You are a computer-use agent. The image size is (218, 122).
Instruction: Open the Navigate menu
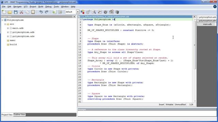pyautogui.click(x=17, y=7)
